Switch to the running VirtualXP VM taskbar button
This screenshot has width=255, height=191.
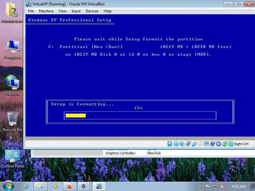click(99, 186)
